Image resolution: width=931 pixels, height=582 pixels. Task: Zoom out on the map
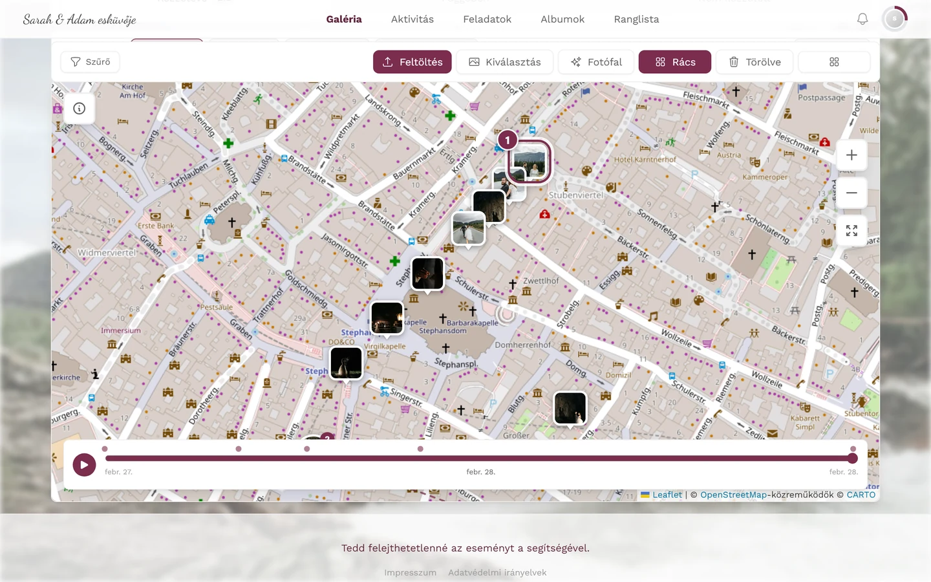(851, 193)
